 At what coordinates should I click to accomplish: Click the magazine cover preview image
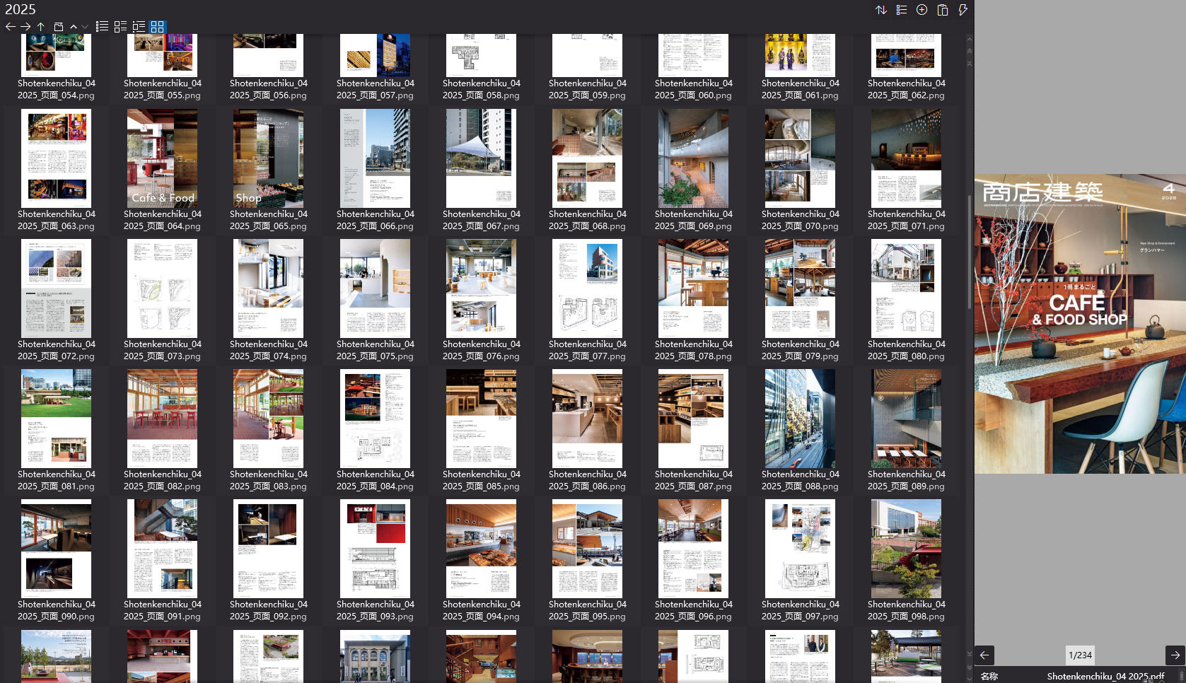(x=1080, y=324)
